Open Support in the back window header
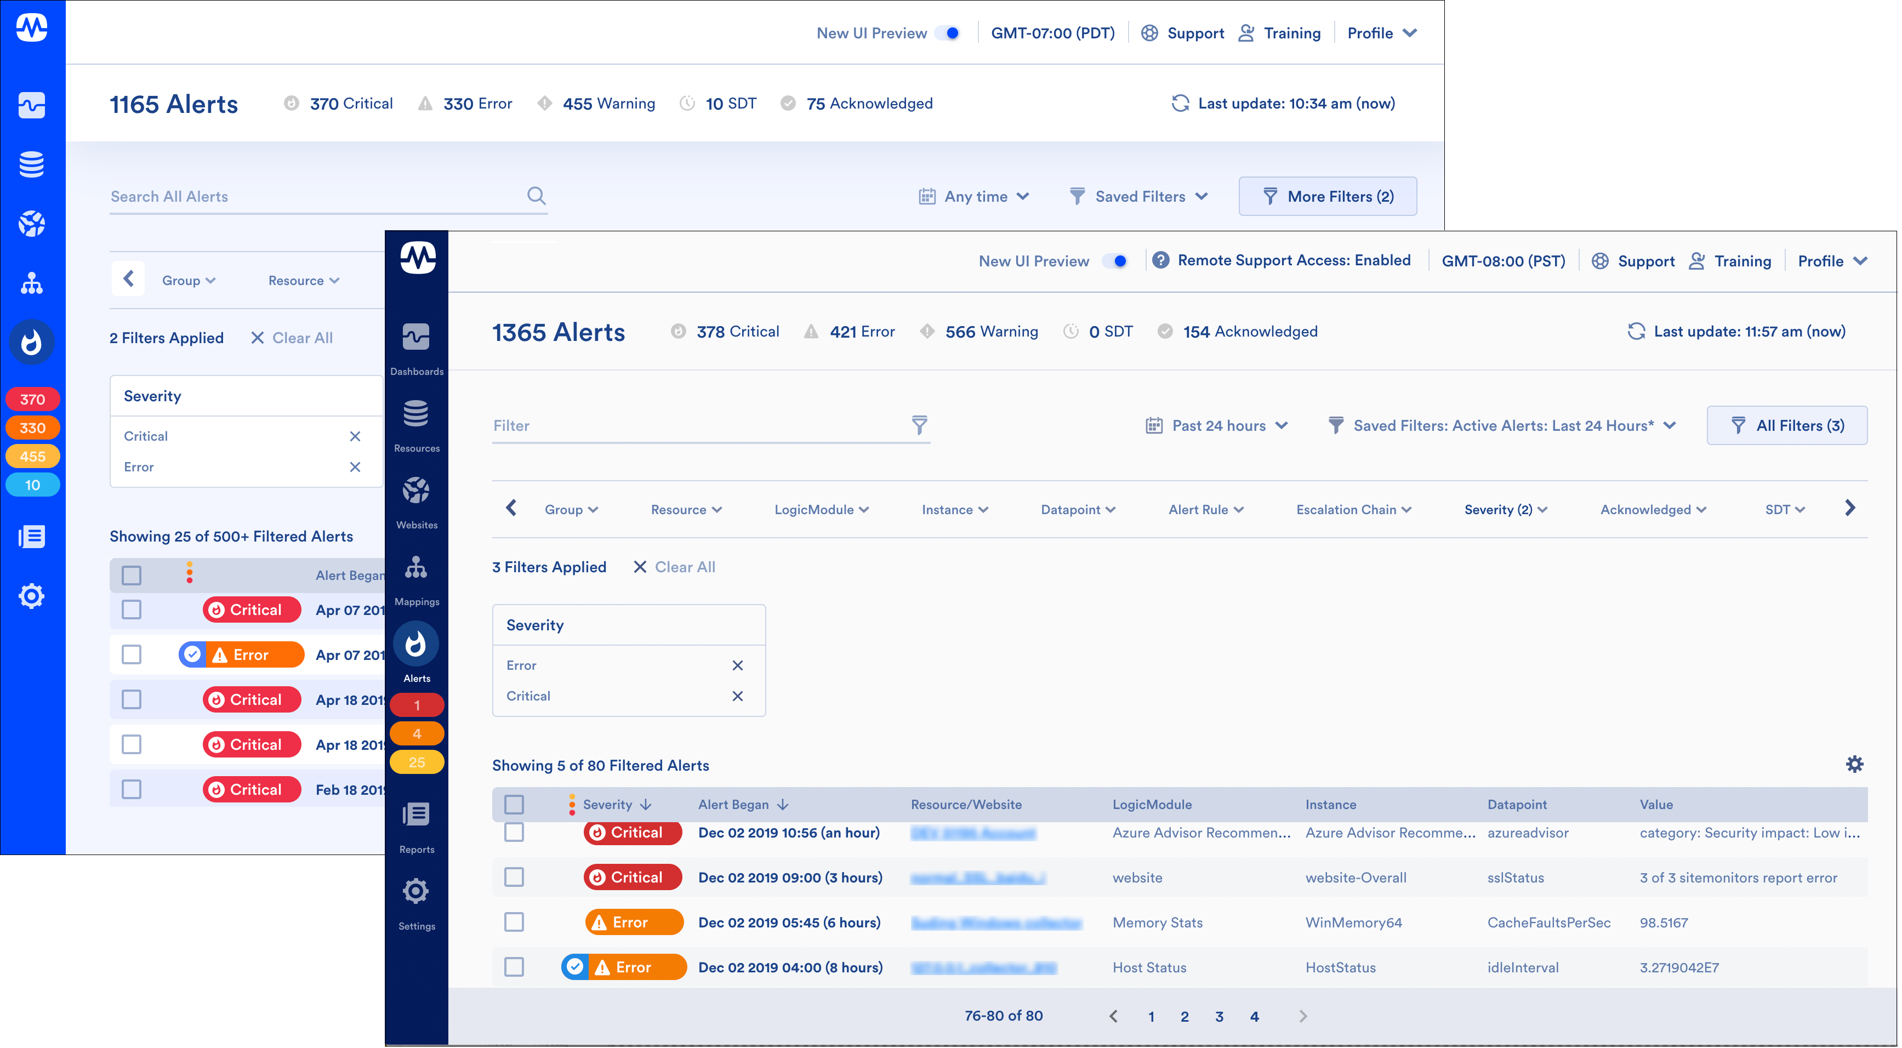This screenshot has width=1902, height=1048. 1182,33
